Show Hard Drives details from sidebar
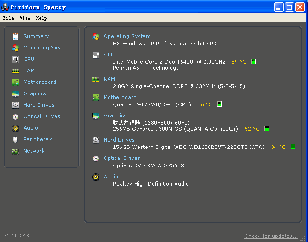 [39, 105]
